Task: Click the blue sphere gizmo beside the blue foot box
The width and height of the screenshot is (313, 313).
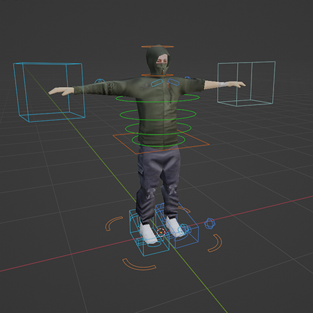Action: (210, 224)
